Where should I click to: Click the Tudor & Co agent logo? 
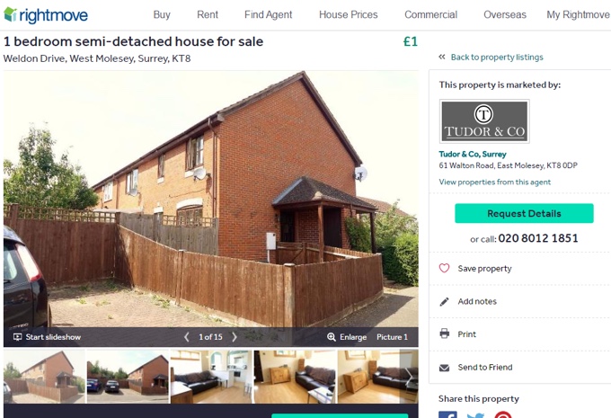tap(484, 121)
